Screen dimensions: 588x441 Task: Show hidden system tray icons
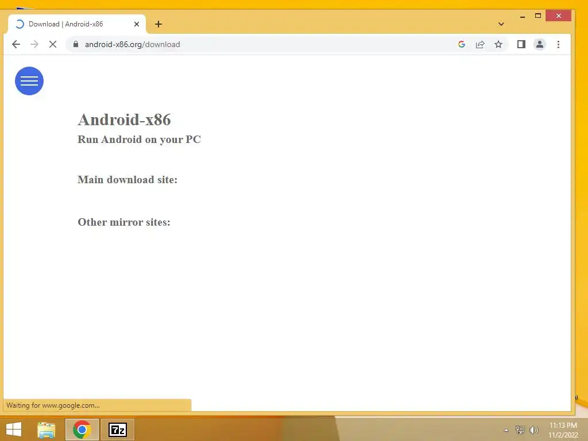click(506, 430)
